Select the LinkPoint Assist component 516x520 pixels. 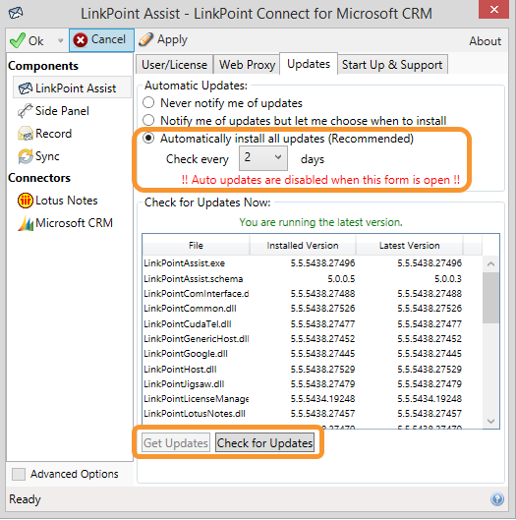tap(72, 87)
